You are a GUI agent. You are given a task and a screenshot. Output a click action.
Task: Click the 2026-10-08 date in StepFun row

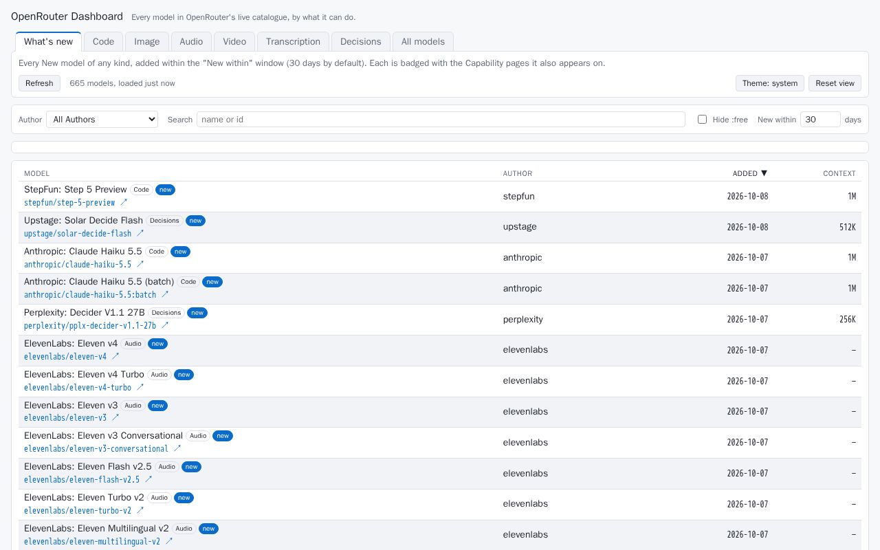coord(747,196)
